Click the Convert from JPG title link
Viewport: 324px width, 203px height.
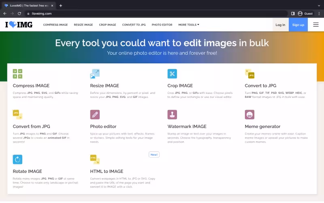(32, 126)
